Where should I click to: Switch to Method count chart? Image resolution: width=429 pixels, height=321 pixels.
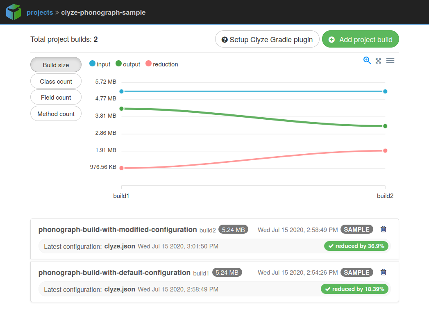pyautogui.click(x=56, y=114)
